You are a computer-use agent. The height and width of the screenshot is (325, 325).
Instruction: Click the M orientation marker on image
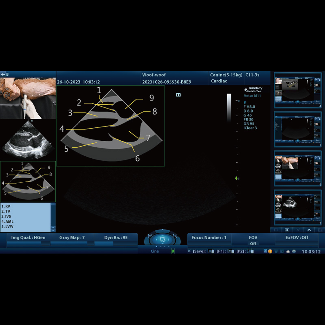tap(178, 95)
